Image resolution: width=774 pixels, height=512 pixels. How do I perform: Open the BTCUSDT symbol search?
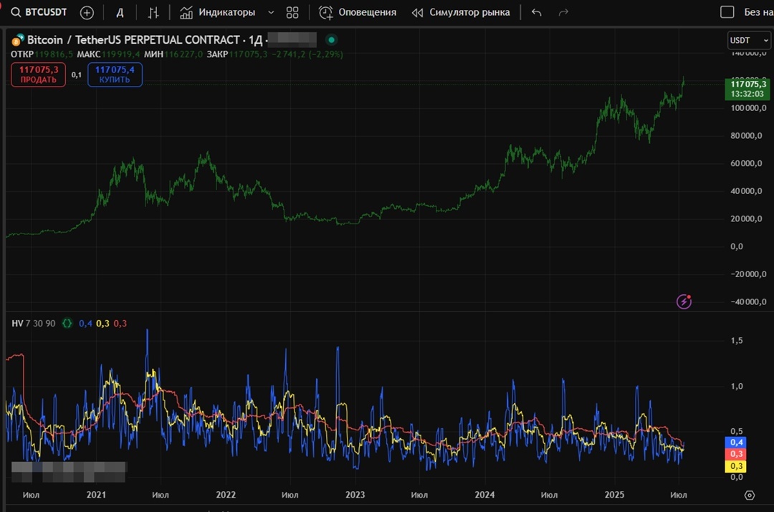click(x=39, y=12)
